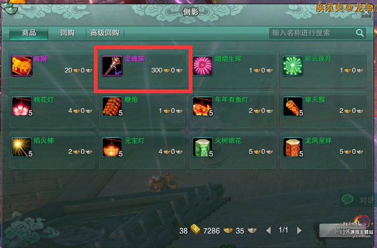Image resolution: width=377 pixels, height=248 pixels.
Task: Switch to the 商品 tab
Action: coord(29,33)
